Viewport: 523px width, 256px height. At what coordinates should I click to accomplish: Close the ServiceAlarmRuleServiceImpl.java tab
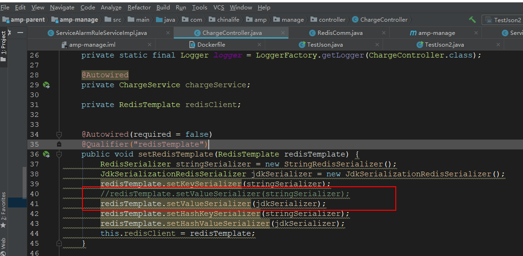pos(167,33)
